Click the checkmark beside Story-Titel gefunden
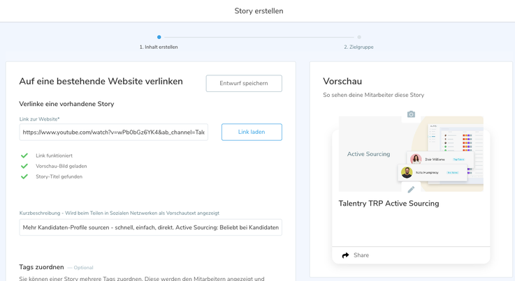Image resolution: width=515 pixels, height=281 pixels. click(24, 176)
